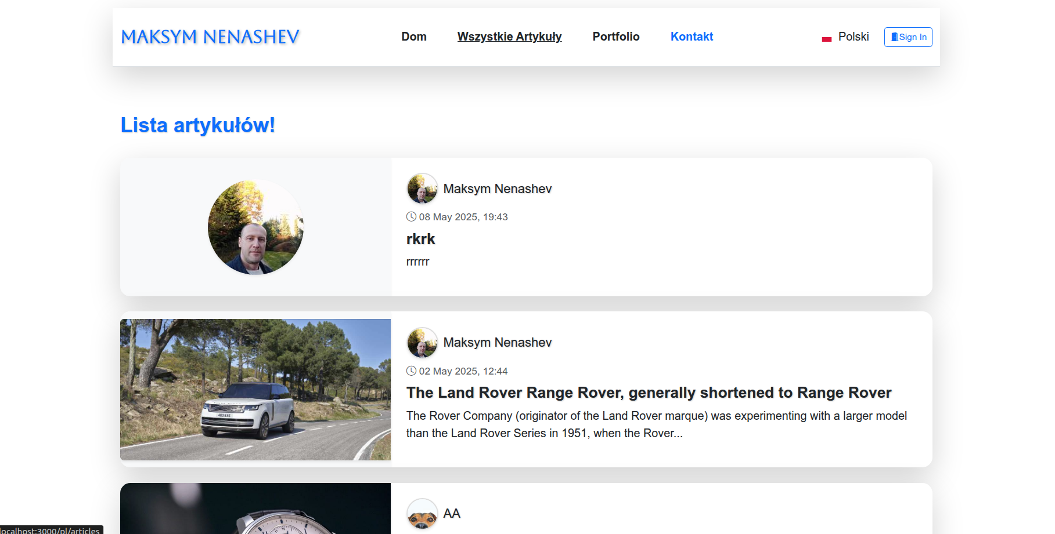Click the user icon inside Sign In
This screenshot has height=534, width=1055.
[x=894, y=37]
